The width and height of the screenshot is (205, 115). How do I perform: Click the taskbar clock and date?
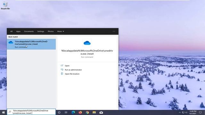(193, 112)
